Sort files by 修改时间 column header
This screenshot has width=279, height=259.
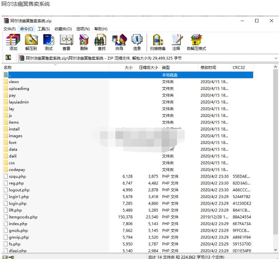coord(208,68)
